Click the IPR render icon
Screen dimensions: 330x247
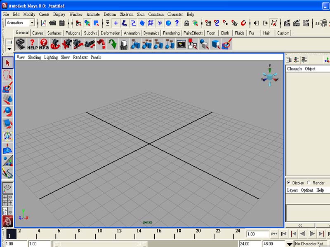[296, 23]
